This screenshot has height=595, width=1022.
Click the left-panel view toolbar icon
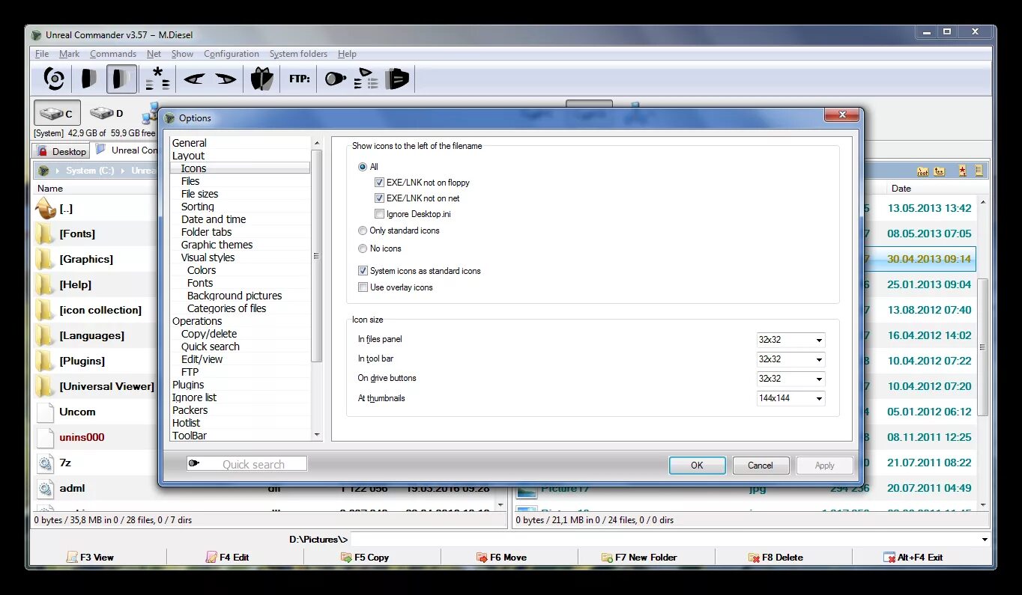click(x=88, y=78)
